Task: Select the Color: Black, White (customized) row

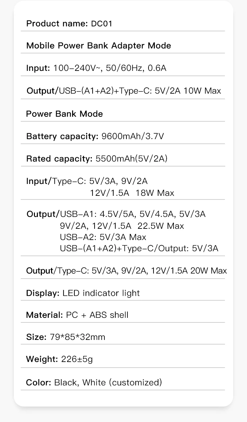Action: 94,382
